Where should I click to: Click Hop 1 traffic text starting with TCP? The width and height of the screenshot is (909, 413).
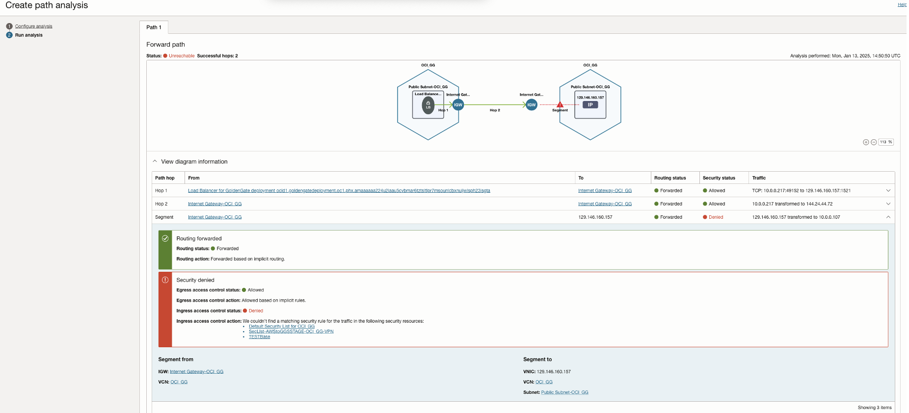pyautogui.click(x=802, y=191)
